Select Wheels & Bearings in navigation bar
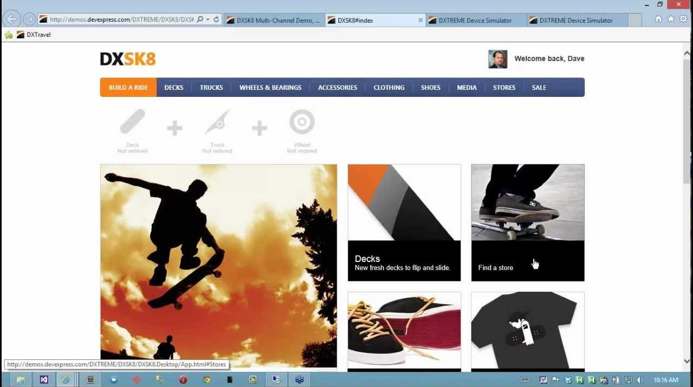Screen dimensions: 693x387 [x=270, y=88]
